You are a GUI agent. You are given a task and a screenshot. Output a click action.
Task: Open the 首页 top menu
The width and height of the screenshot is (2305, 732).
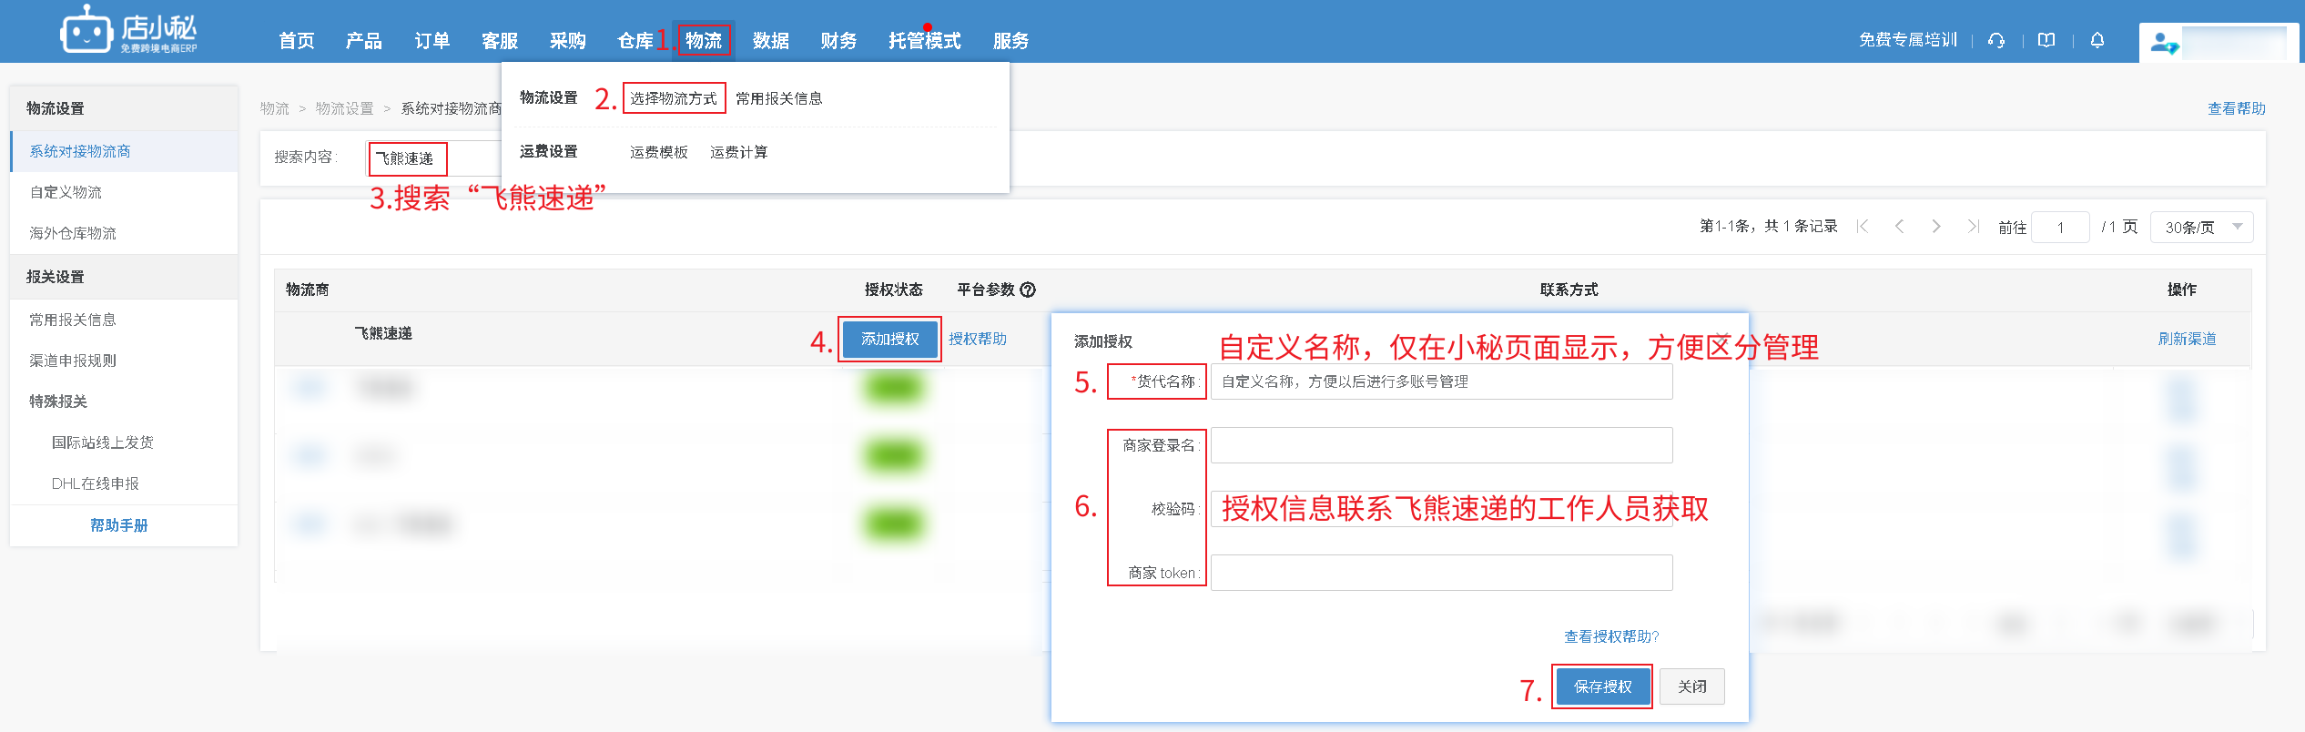click(x=297, y=41)
